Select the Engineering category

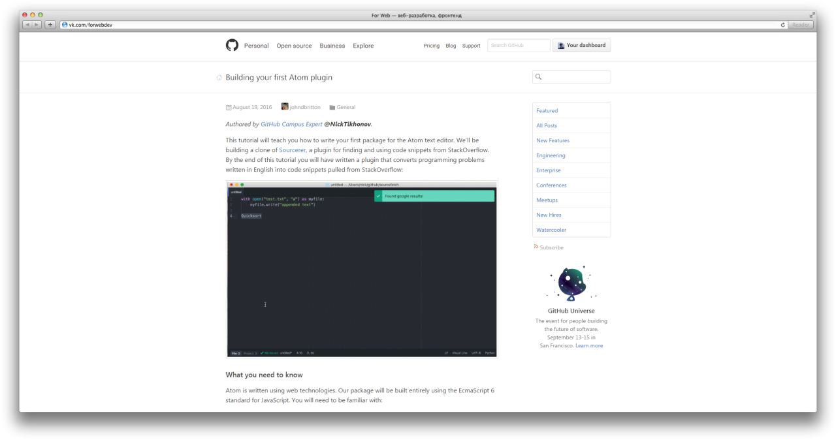pyautogui.click(x=571, y=155)
